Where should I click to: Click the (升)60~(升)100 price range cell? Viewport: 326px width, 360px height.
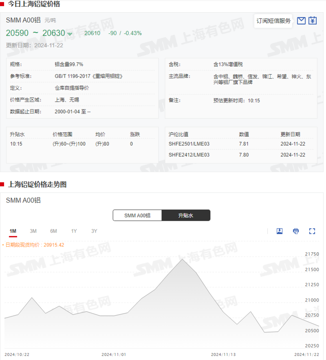(x=69, y=144)
